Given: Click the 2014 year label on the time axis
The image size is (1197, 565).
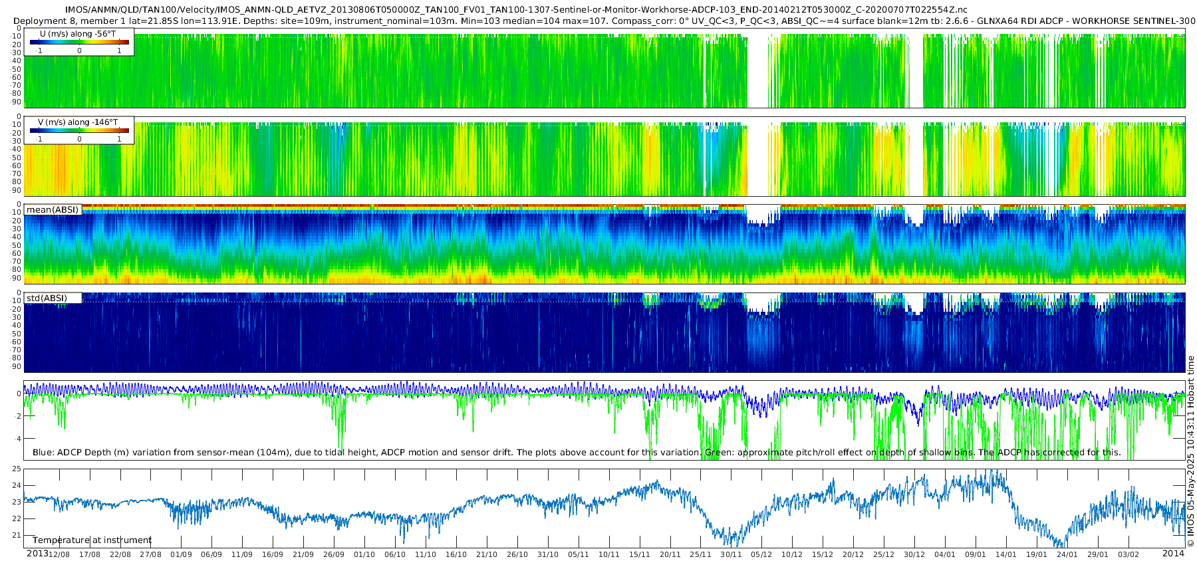Looking at the screenshot, I should (x=1173, y=554).
